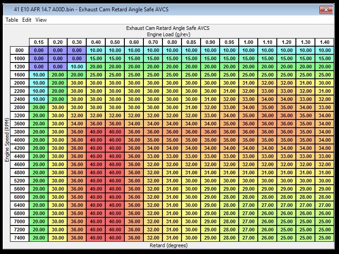
Task: Select cell at 2400 RPM, 0.15 load
Action: click(x=39, y=99)
